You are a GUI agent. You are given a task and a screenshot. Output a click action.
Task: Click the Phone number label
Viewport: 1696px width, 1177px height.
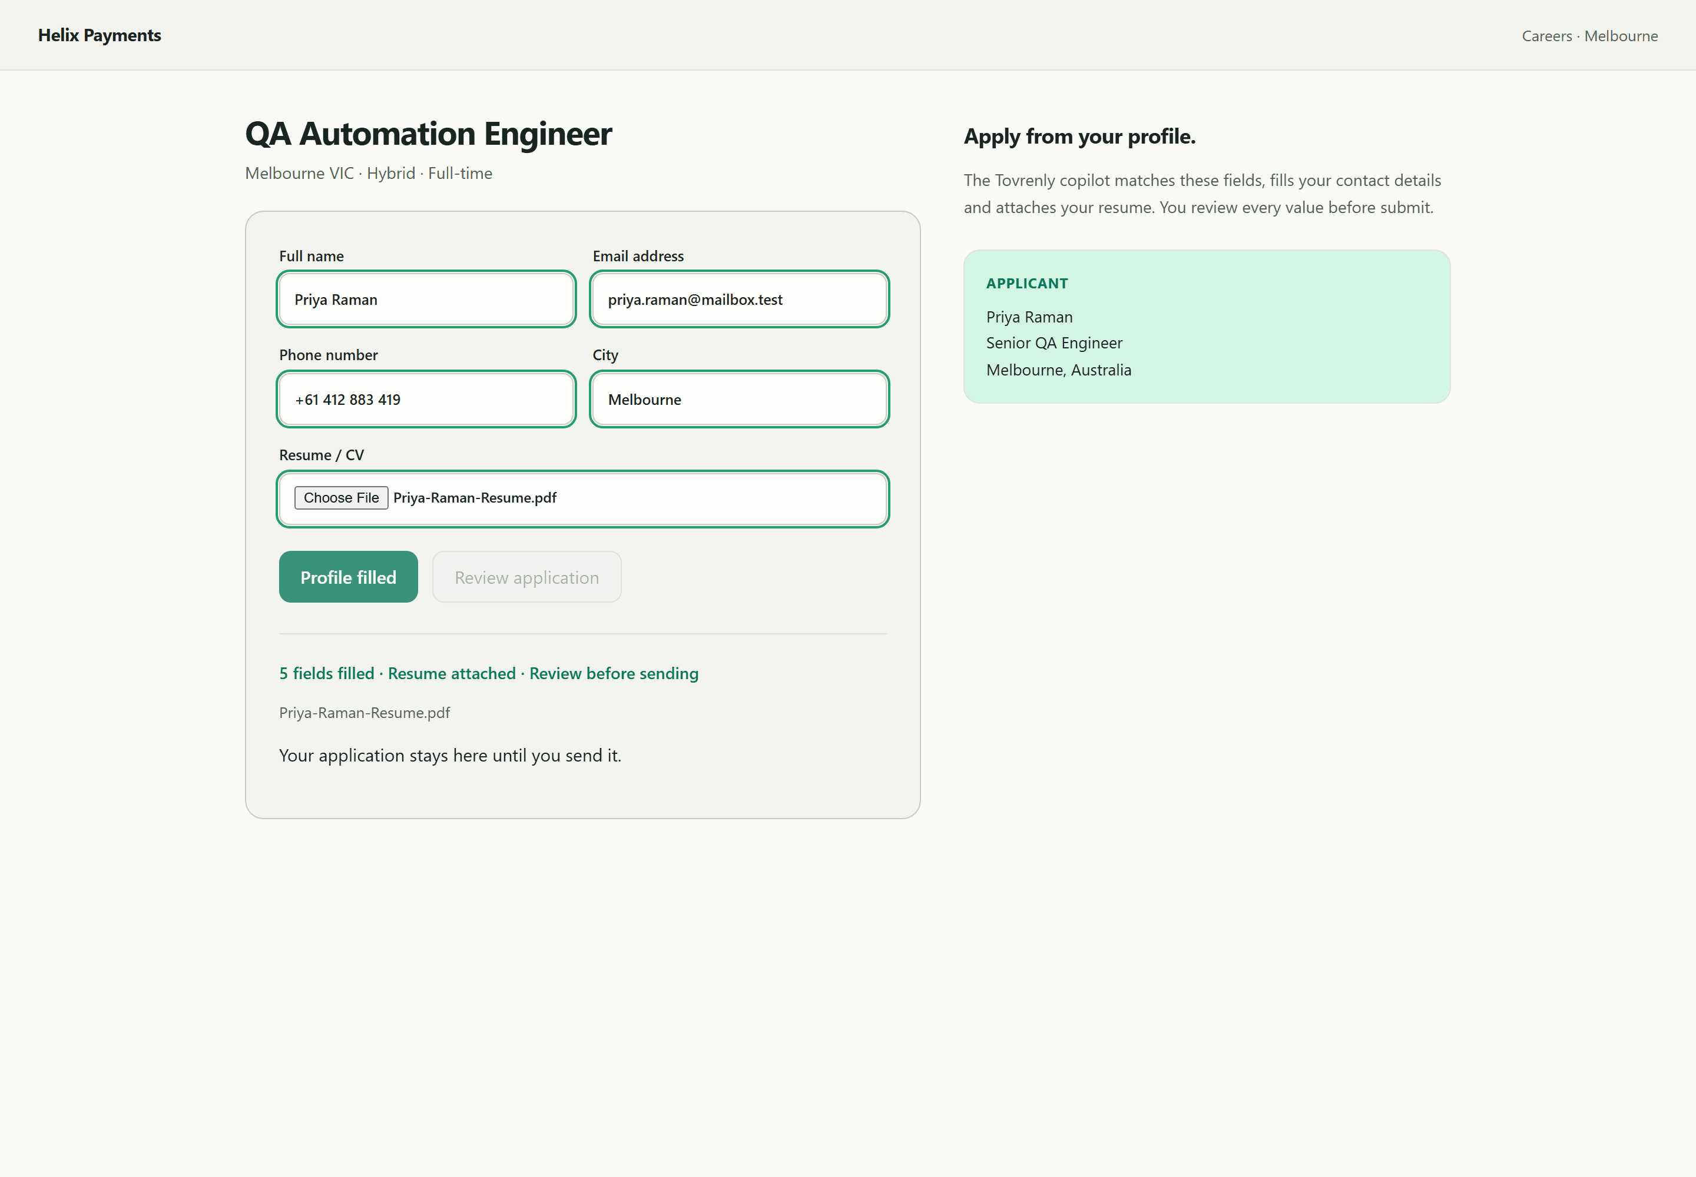click(327, 355)
